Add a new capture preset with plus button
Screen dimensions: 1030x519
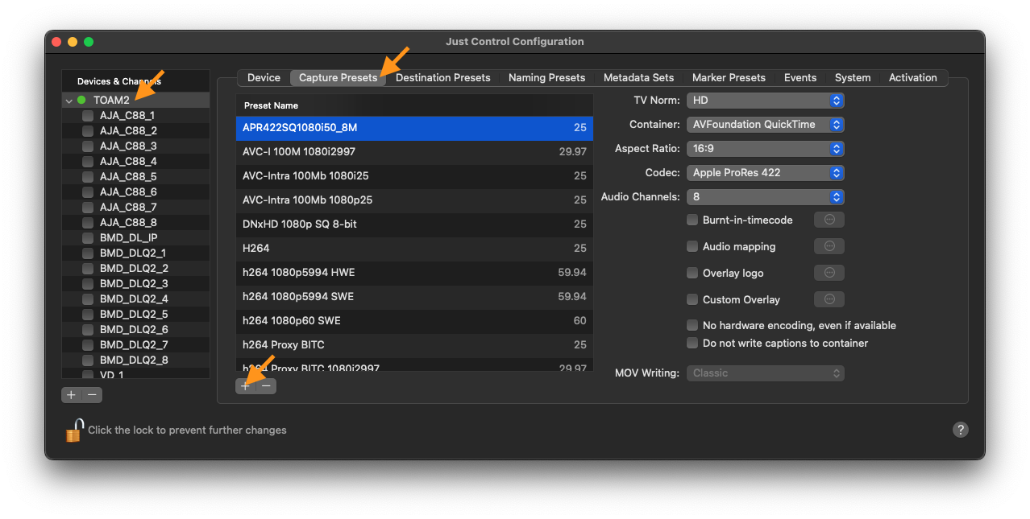(246, 386)
